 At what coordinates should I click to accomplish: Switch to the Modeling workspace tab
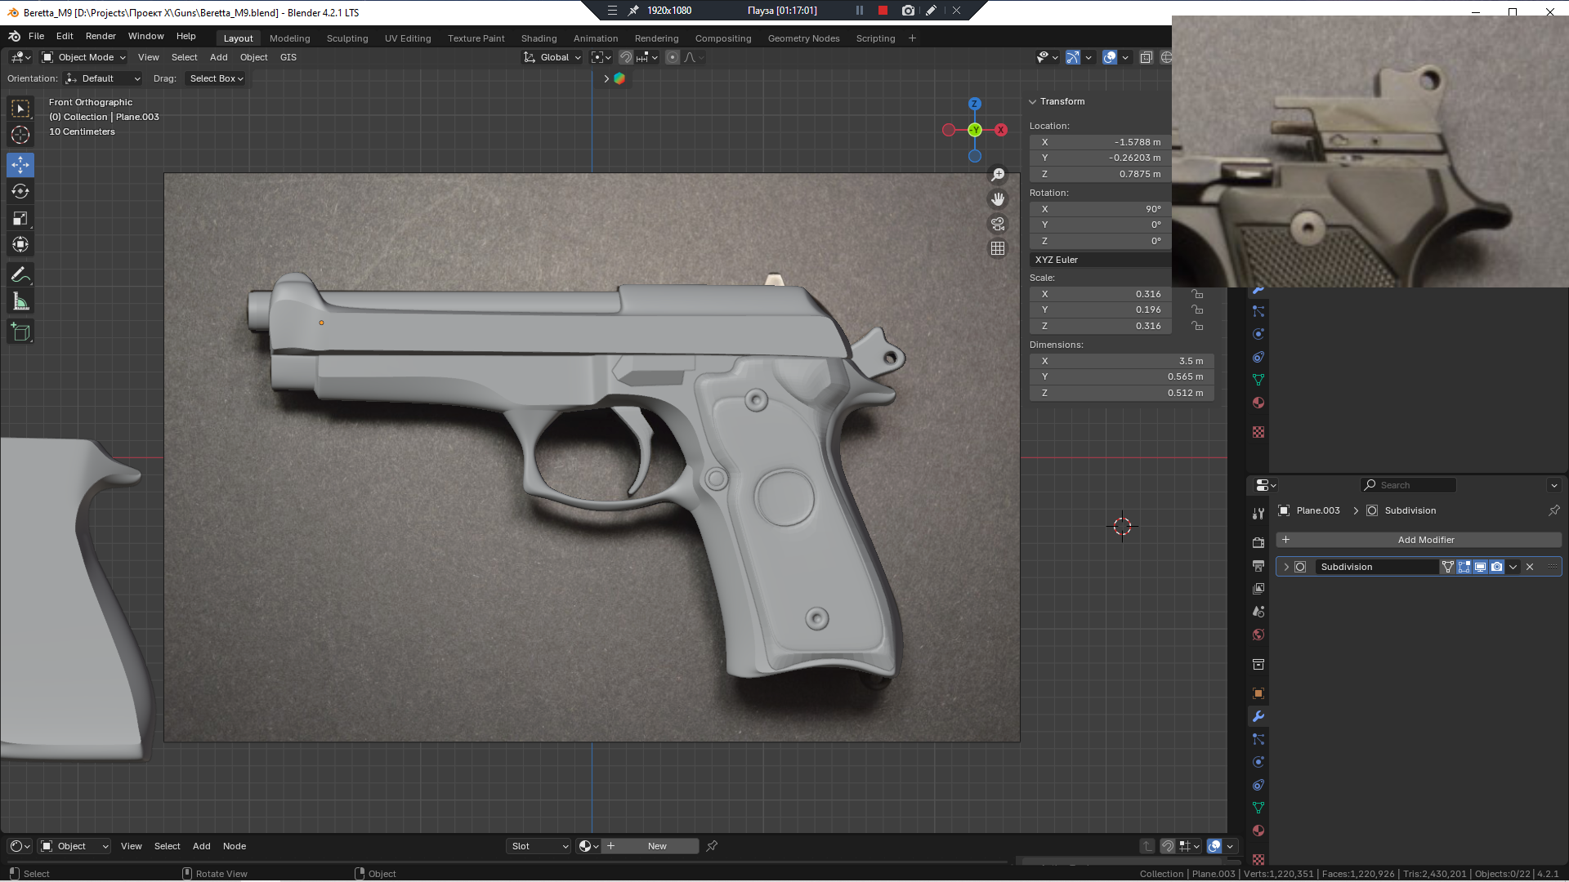290,38
